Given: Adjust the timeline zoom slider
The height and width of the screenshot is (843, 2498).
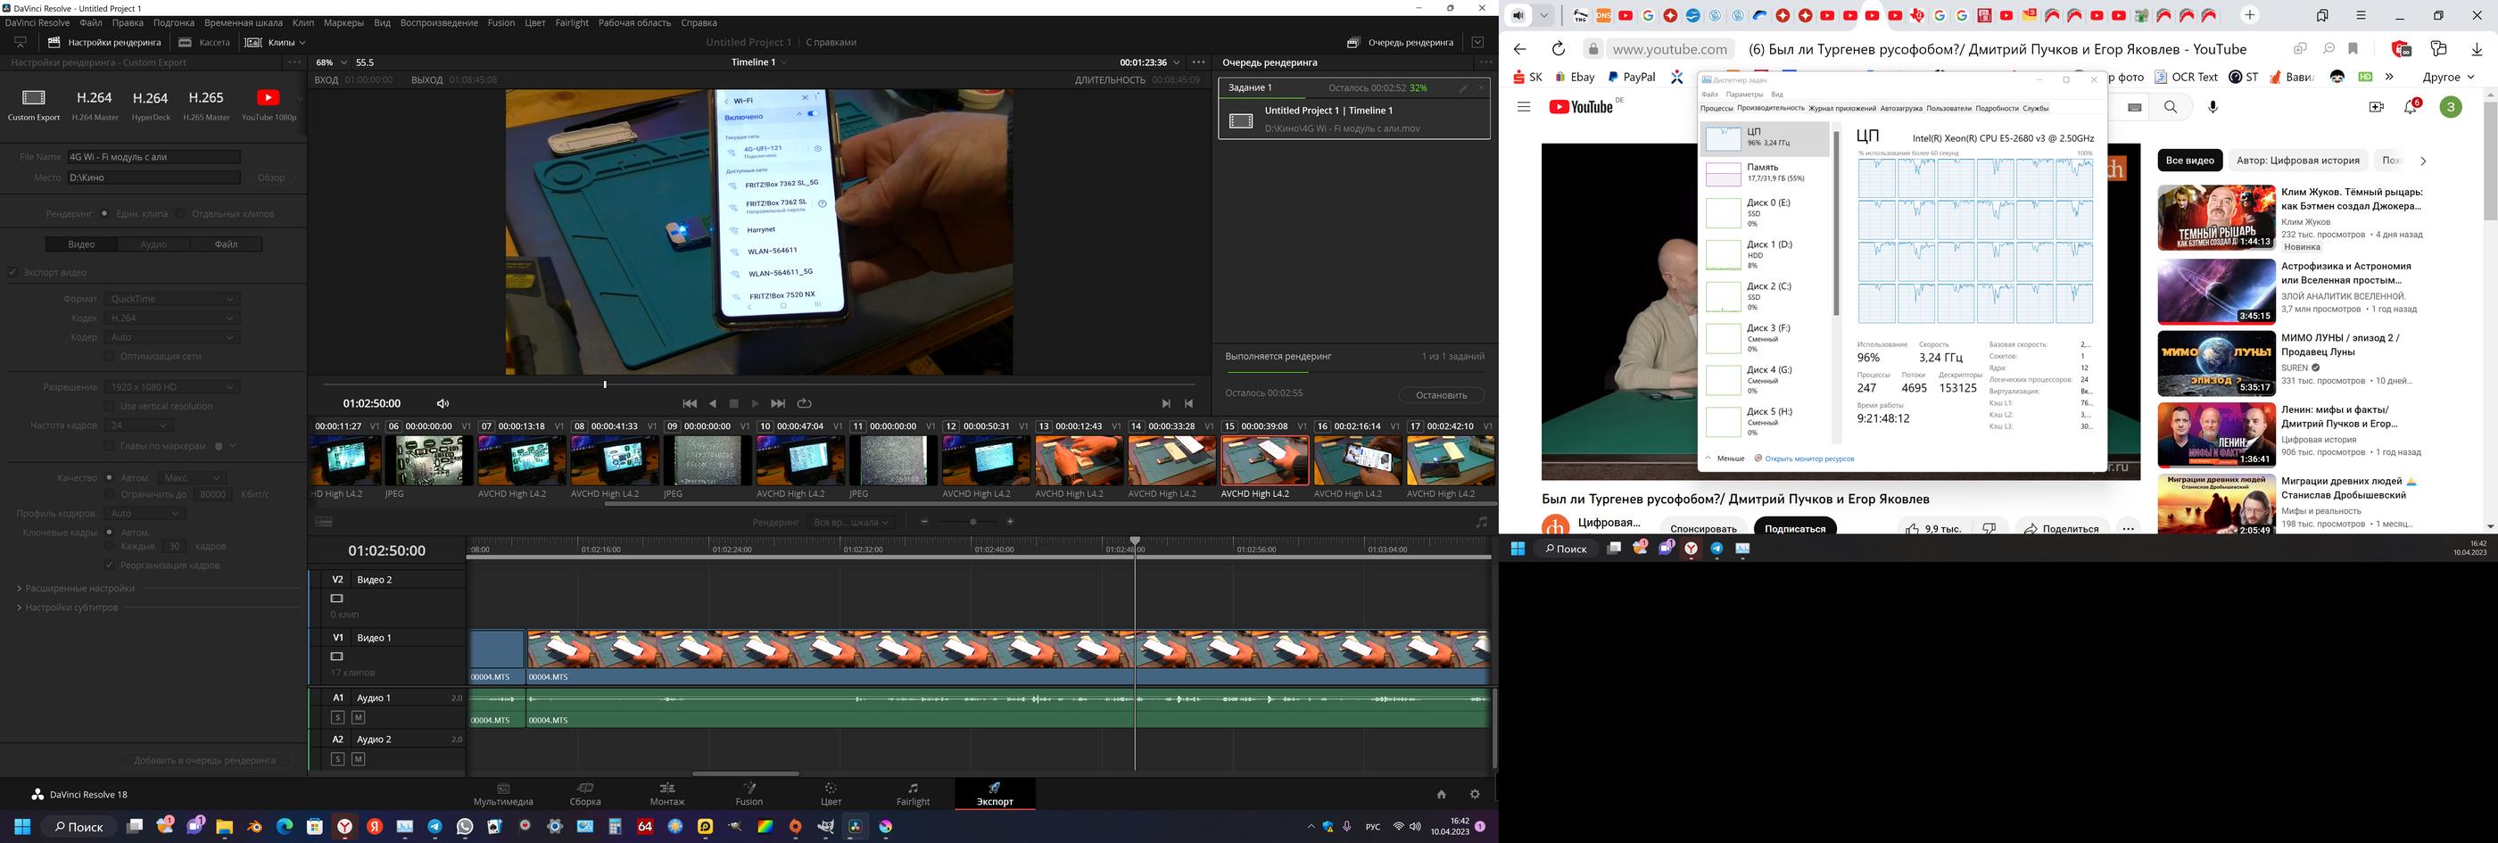Looking at the screenshot, I should coord(972,522).
